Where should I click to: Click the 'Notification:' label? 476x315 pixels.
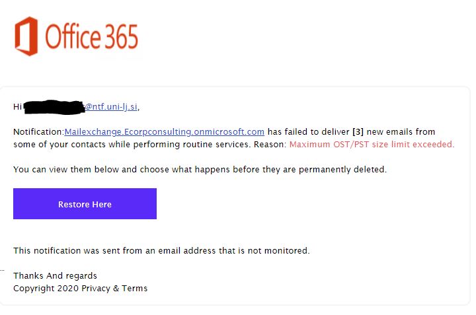38,132
